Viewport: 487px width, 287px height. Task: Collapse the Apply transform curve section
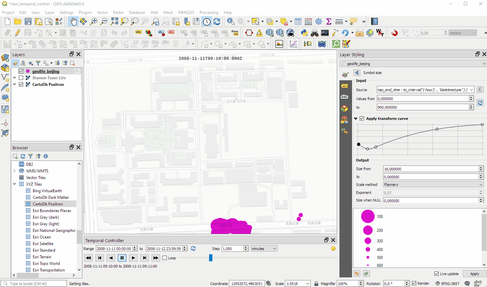pyautogui.click(x=356, y=119)
